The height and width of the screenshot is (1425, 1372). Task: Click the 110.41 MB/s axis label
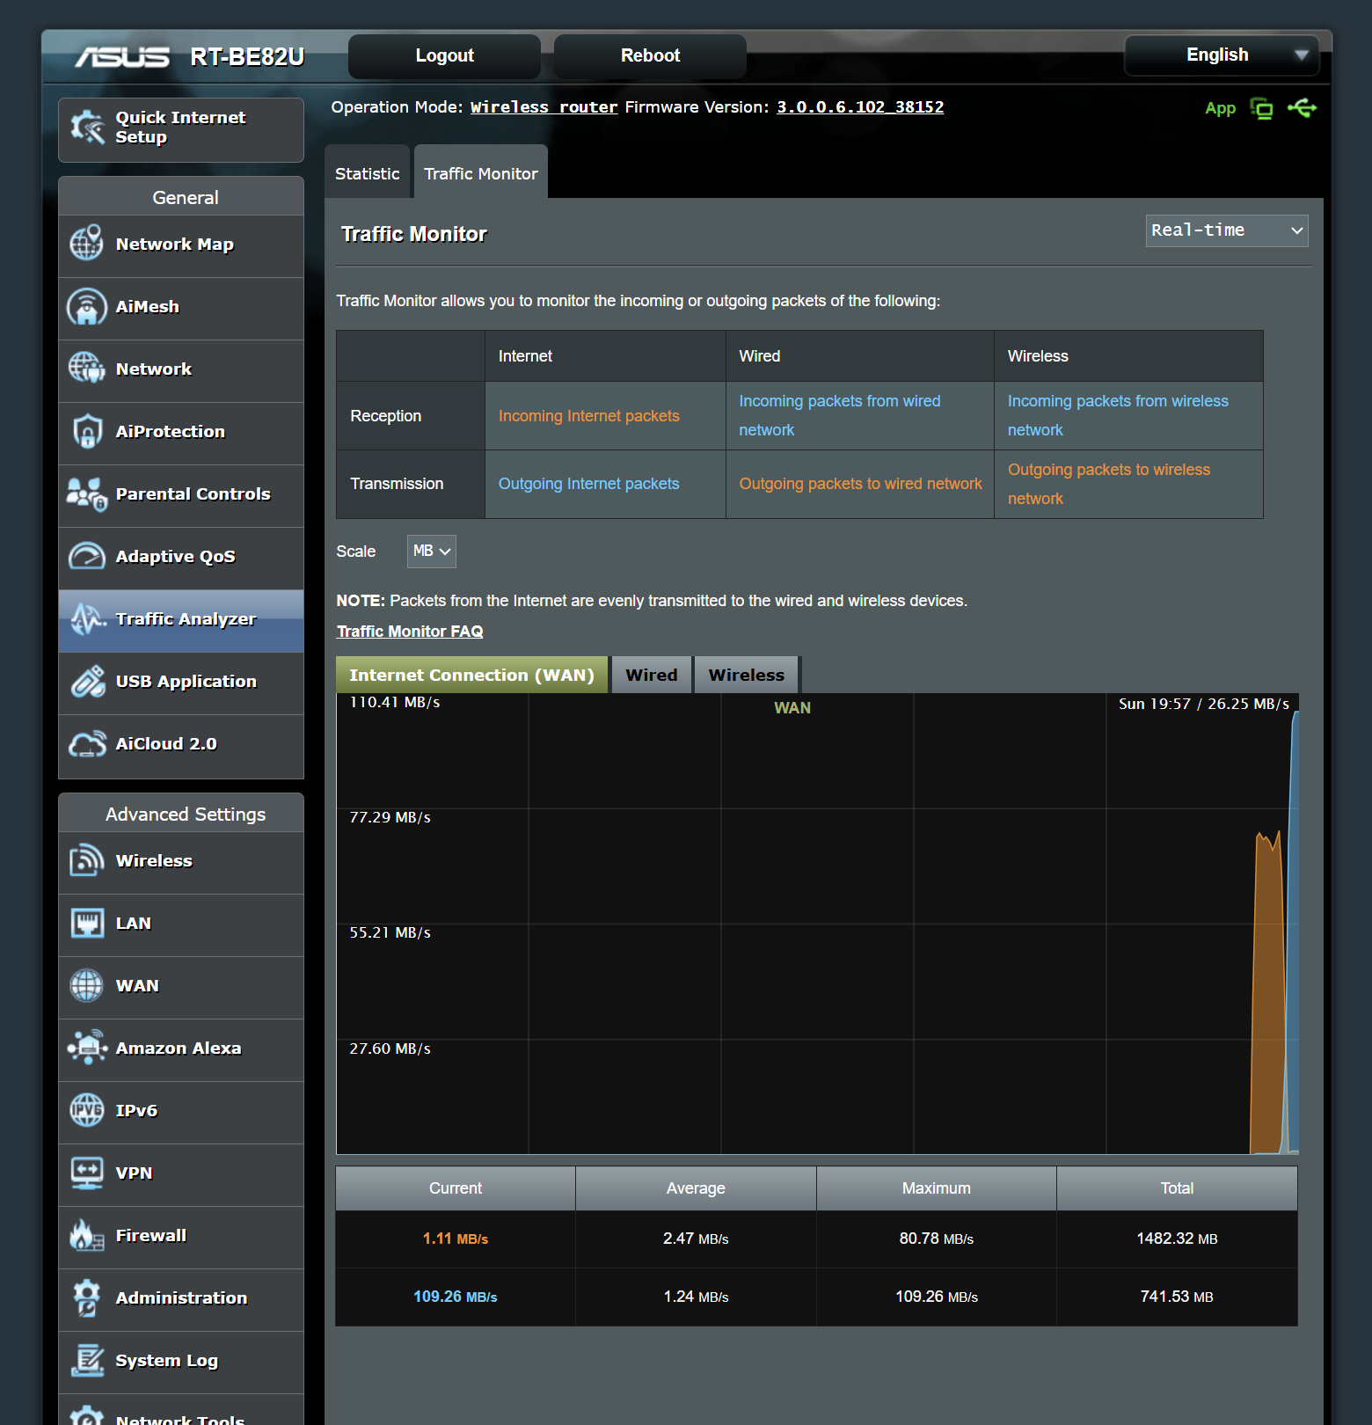pyautogui.click(x=395, y=702)
